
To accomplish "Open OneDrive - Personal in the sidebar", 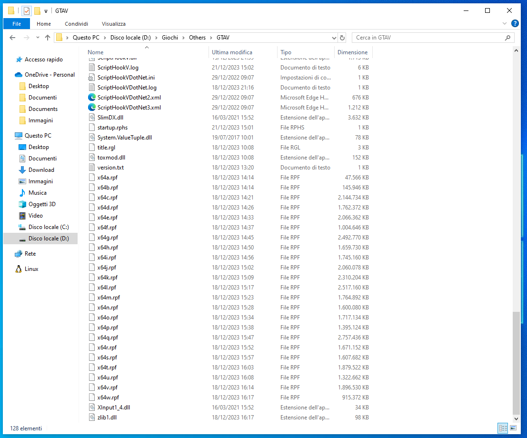I will click(45, 75).
